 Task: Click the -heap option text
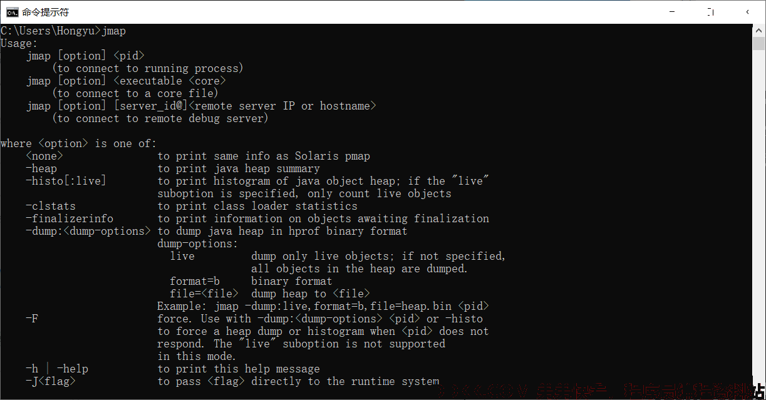point(41,168)
